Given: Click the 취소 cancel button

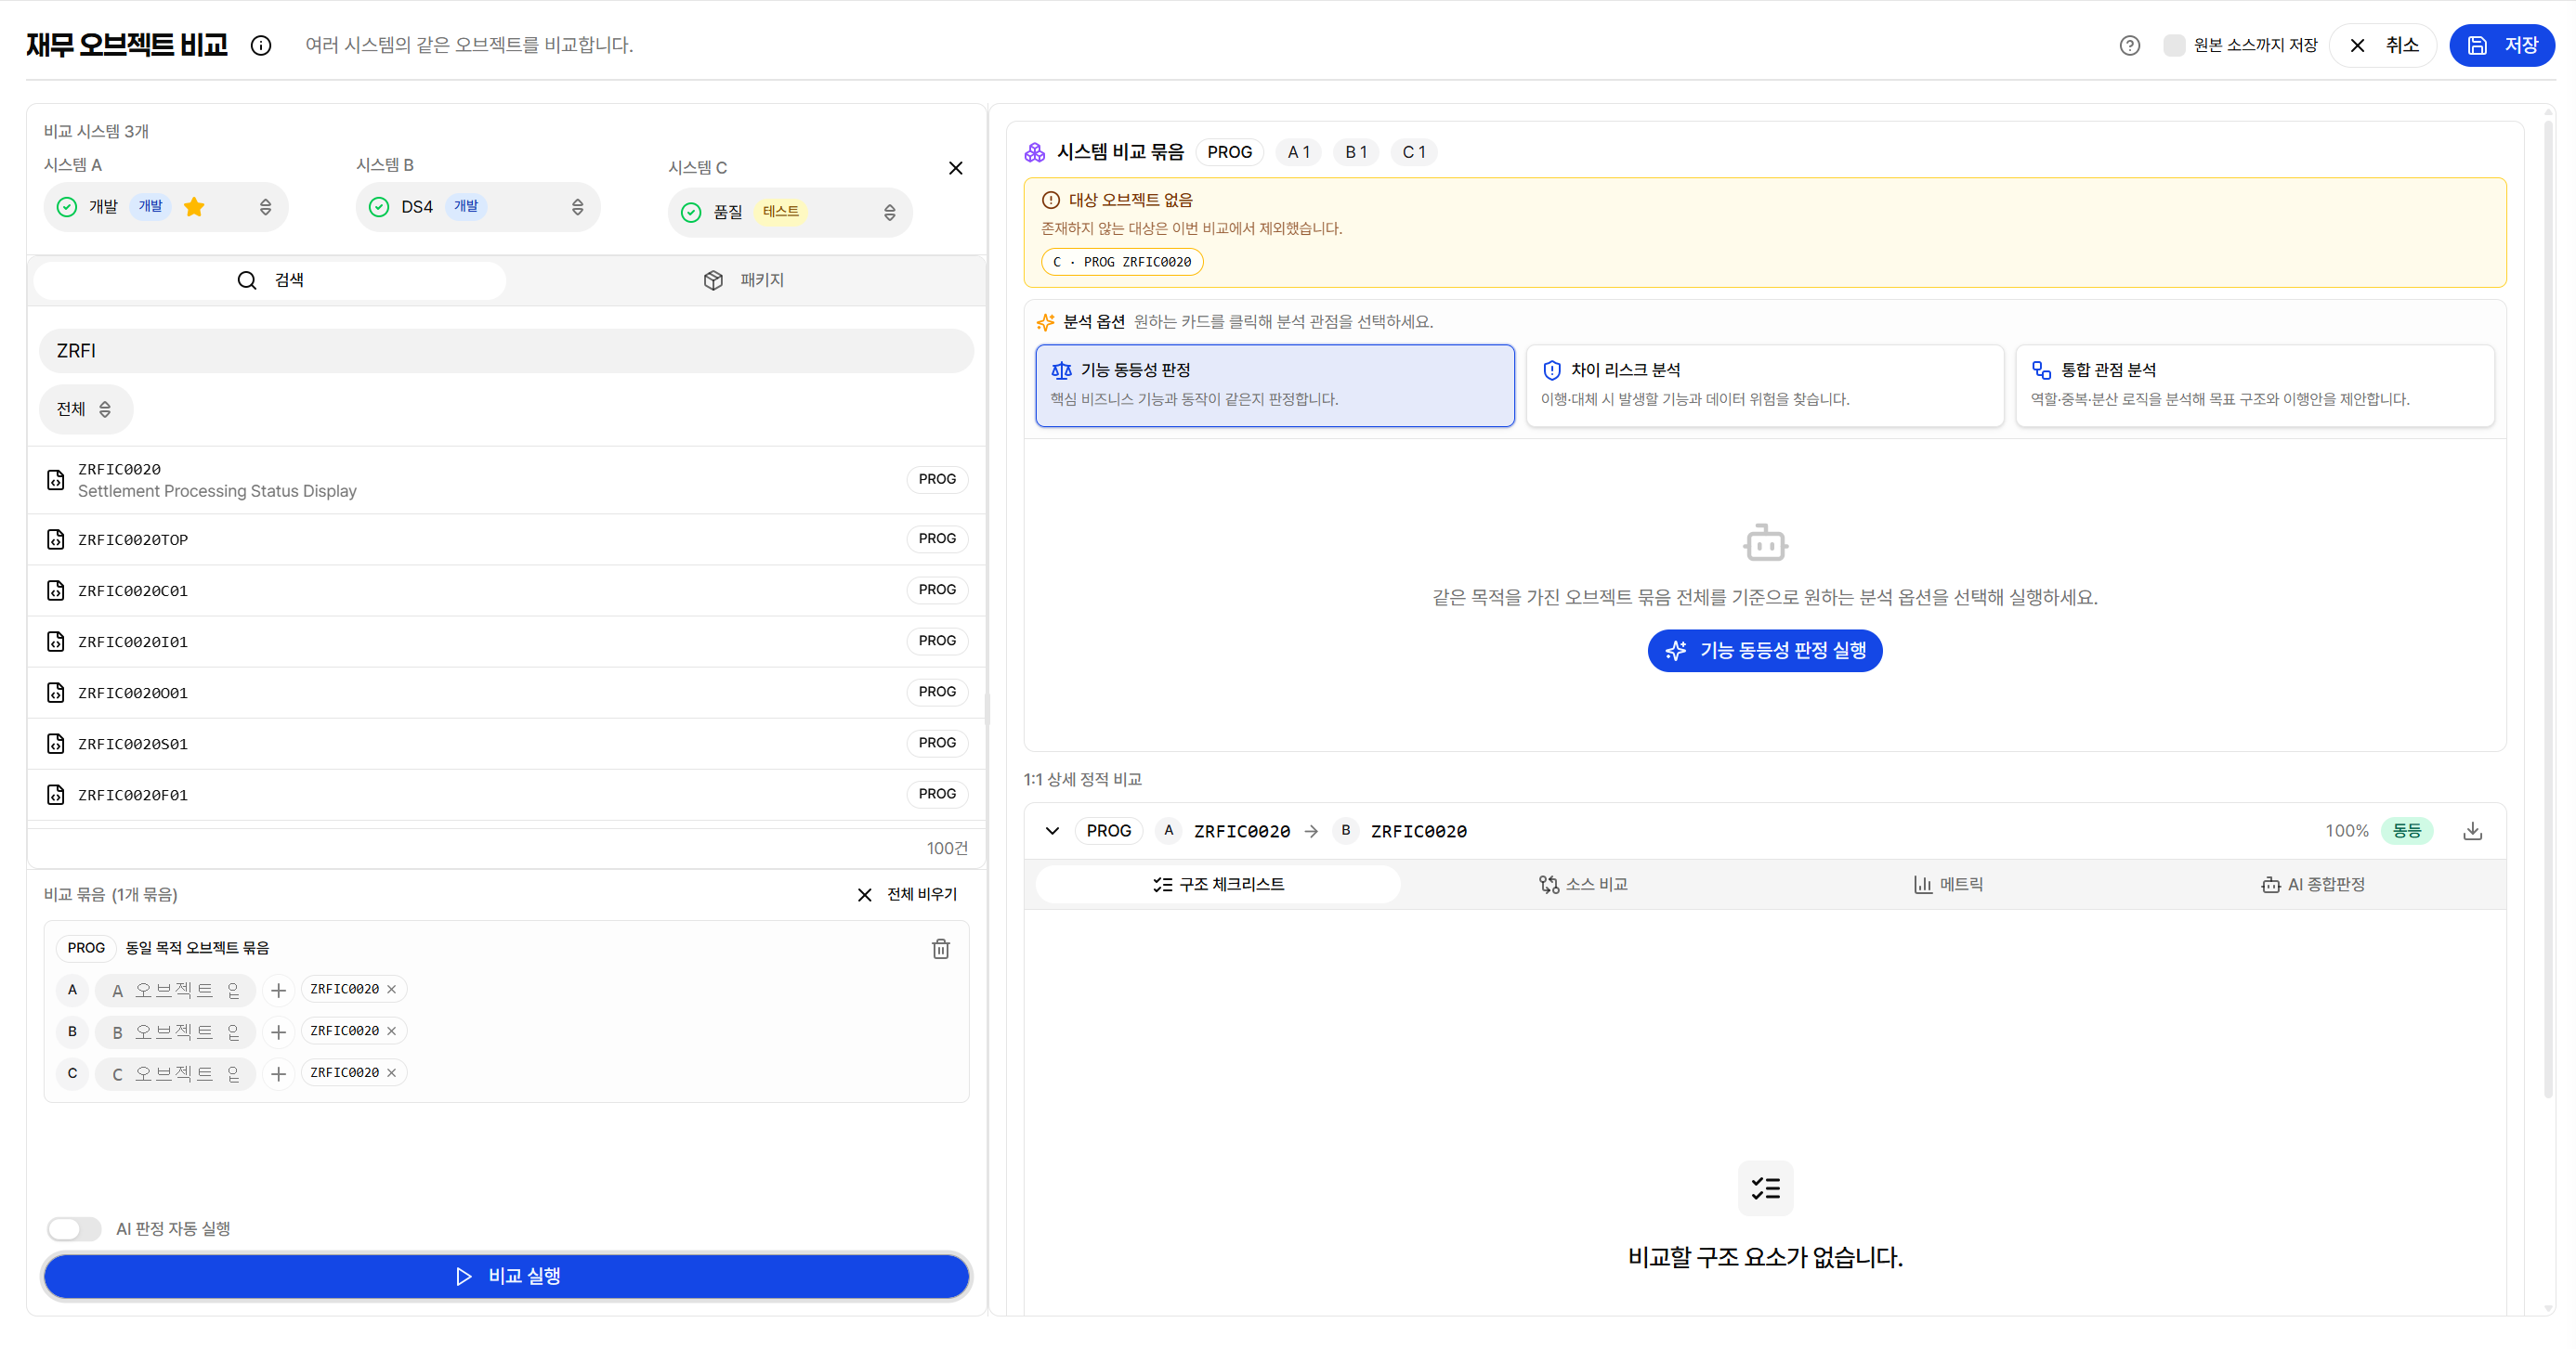Looking at the screenshot, I should point(2383,45).
